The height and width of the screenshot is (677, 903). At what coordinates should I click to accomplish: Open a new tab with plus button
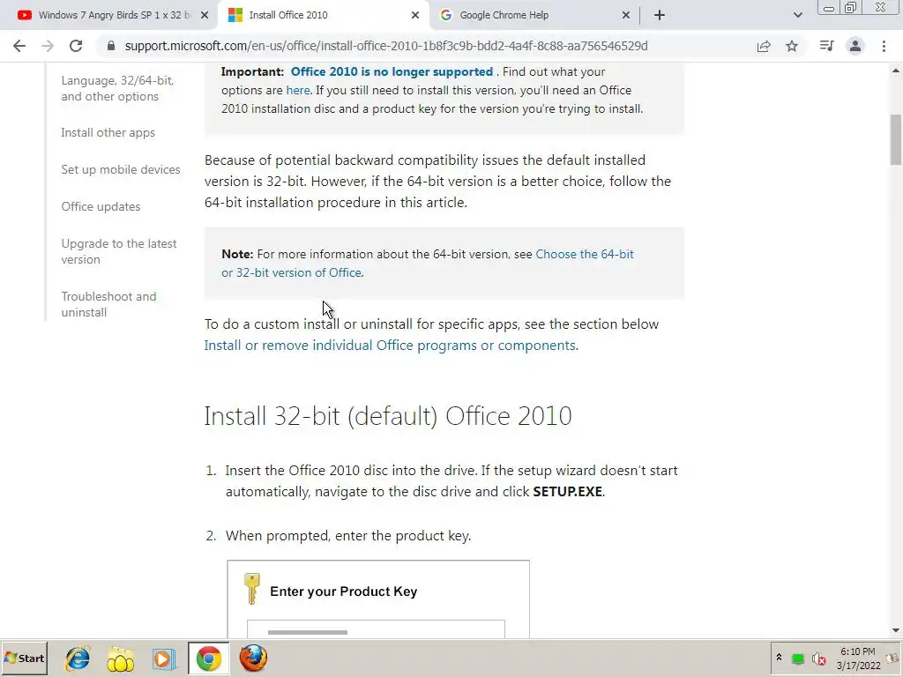tap(660, 16)
